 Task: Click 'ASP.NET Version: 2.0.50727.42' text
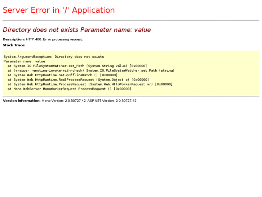click(x=112, y=101)
